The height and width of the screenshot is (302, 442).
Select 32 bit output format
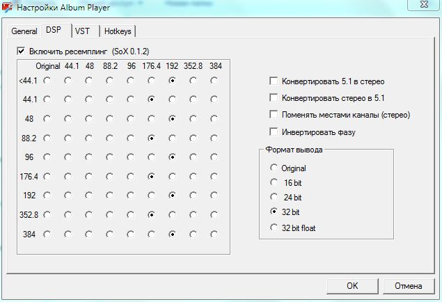(274, 212)
